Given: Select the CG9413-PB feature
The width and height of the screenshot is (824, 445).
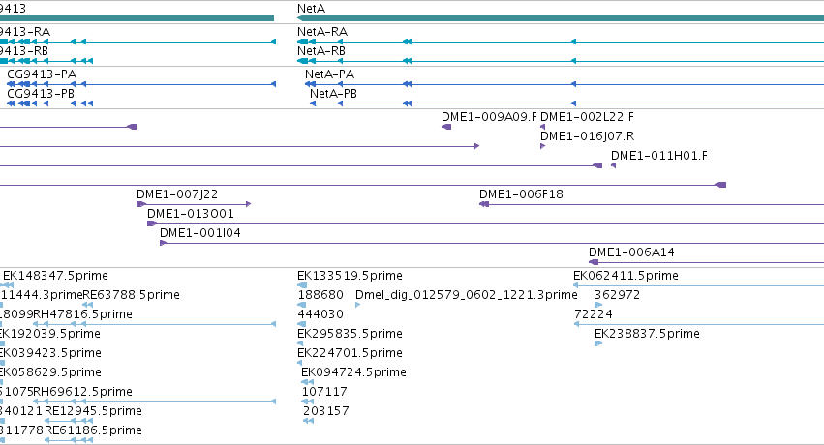Looking at the screenshot, I should (50, 104).
